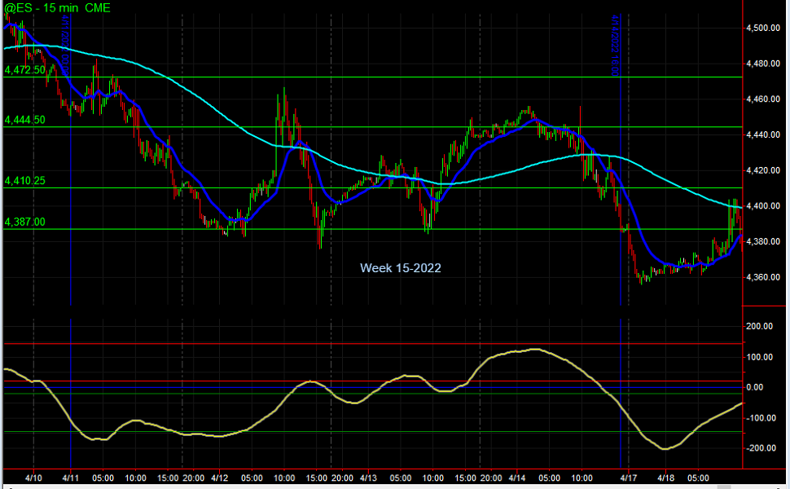Image resolution: width=790 pixels, height=489 pixels.
Task: Click the 4/11 date label on time axis
Action: pyautogui.click(x=71, y=478)
